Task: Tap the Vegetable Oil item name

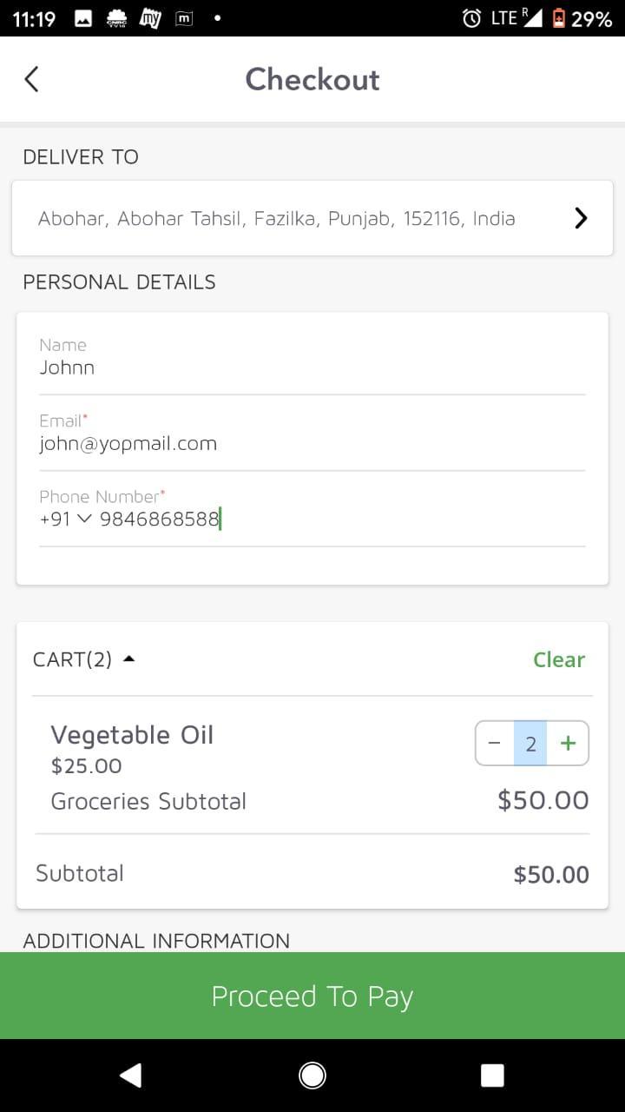Action: coord(132,735)
